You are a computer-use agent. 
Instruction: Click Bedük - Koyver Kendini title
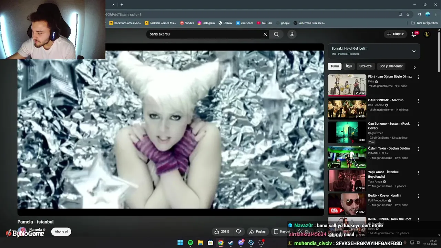(384, 195)
